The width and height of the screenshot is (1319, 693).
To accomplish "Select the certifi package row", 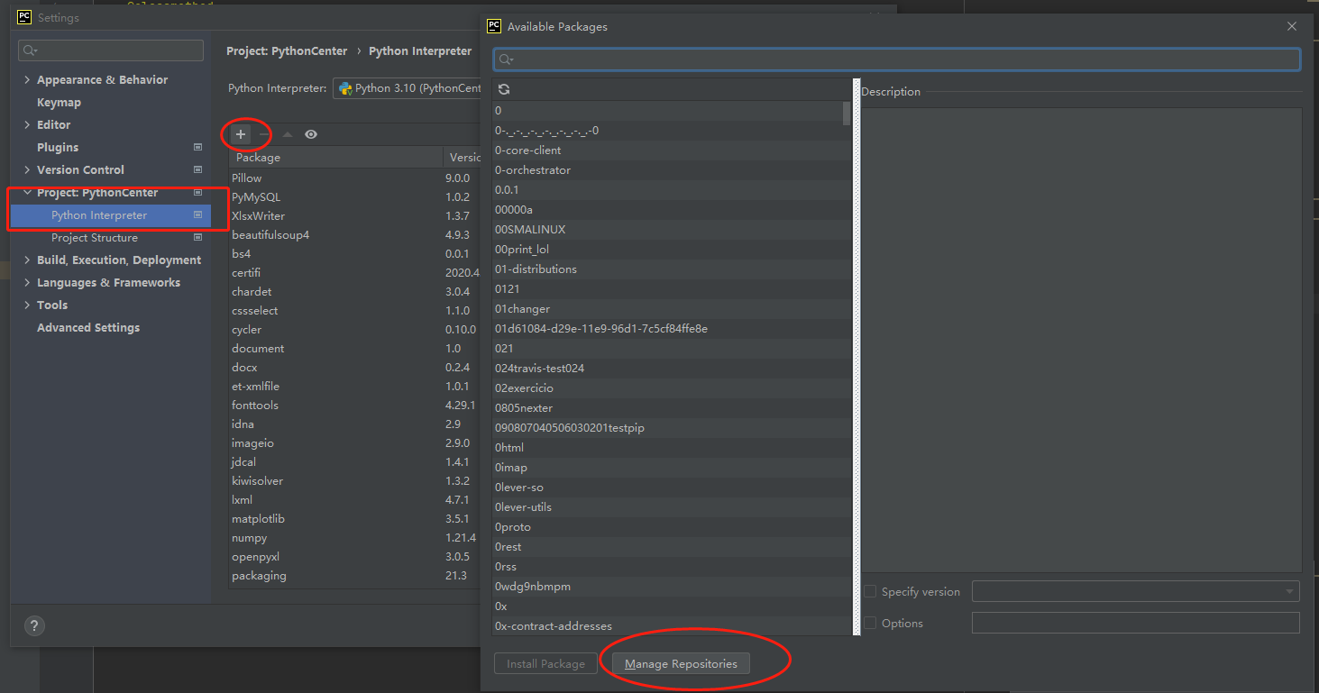I will [x=354, y=272].
